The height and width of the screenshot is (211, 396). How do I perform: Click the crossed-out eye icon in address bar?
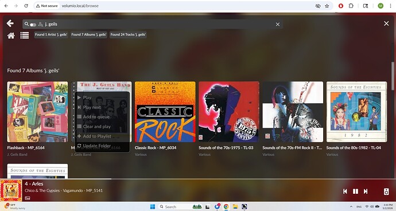pyautogui.click(x=318, y=6)
